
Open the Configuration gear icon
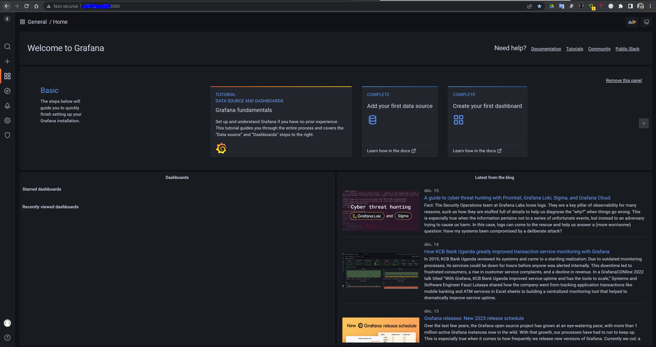[7, 121]
